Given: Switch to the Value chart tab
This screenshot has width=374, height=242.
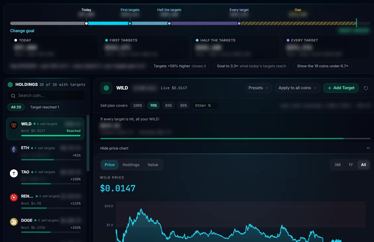Looking at the screenshot, I should pos(153,165).
